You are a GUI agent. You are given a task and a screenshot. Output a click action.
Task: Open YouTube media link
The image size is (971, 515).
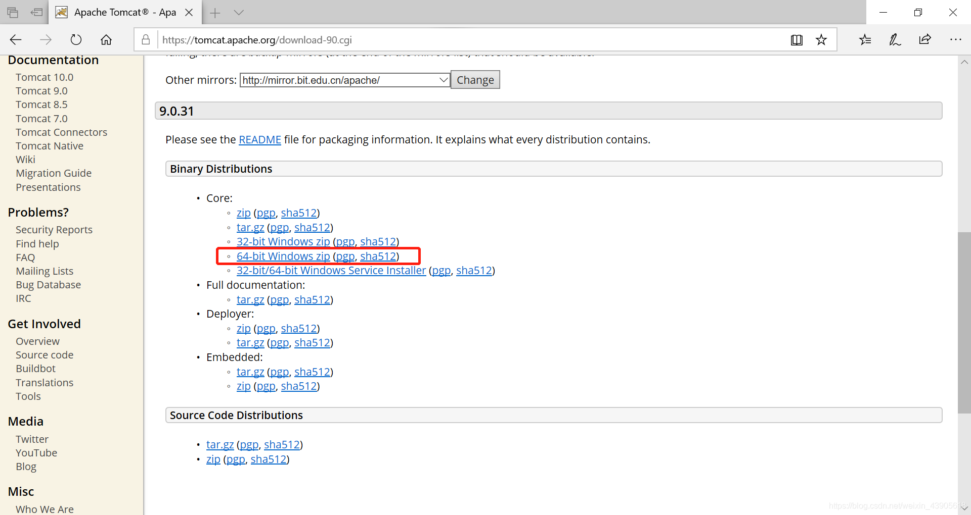[36, 453]
